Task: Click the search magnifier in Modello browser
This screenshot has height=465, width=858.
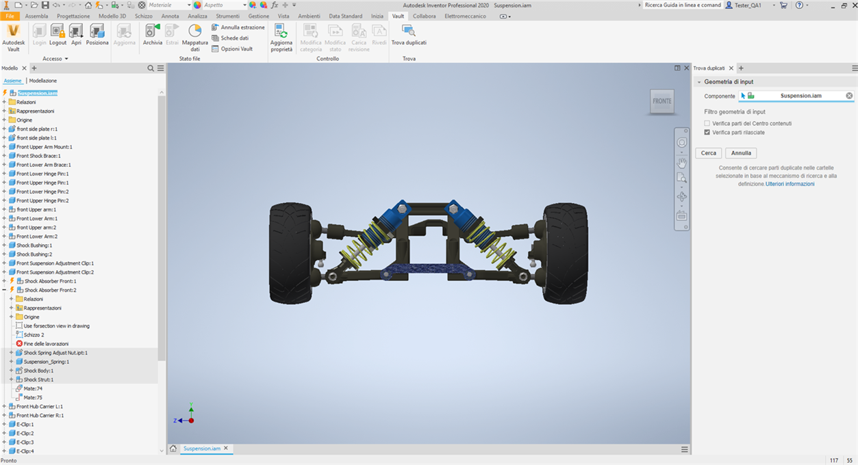Action: pyautogui.click(x=151, y=68)
